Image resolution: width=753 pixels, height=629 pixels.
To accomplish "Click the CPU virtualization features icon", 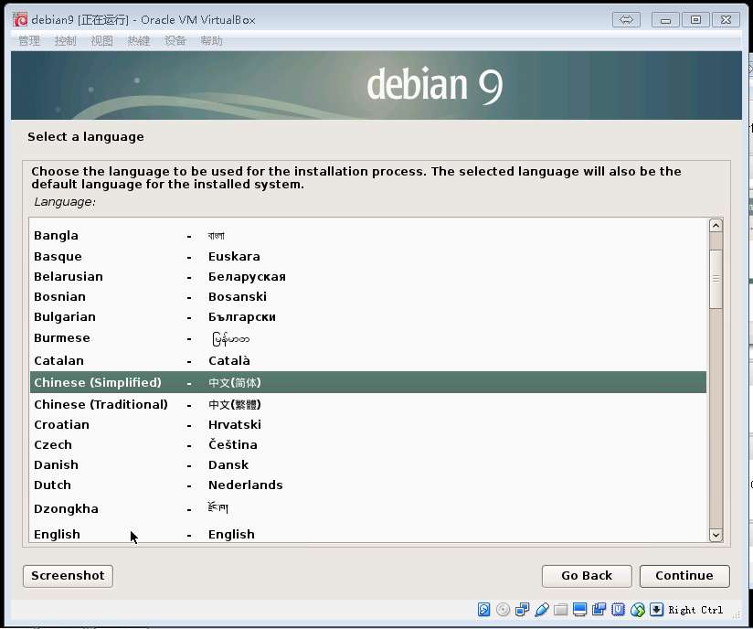I will tap(618, 609).
